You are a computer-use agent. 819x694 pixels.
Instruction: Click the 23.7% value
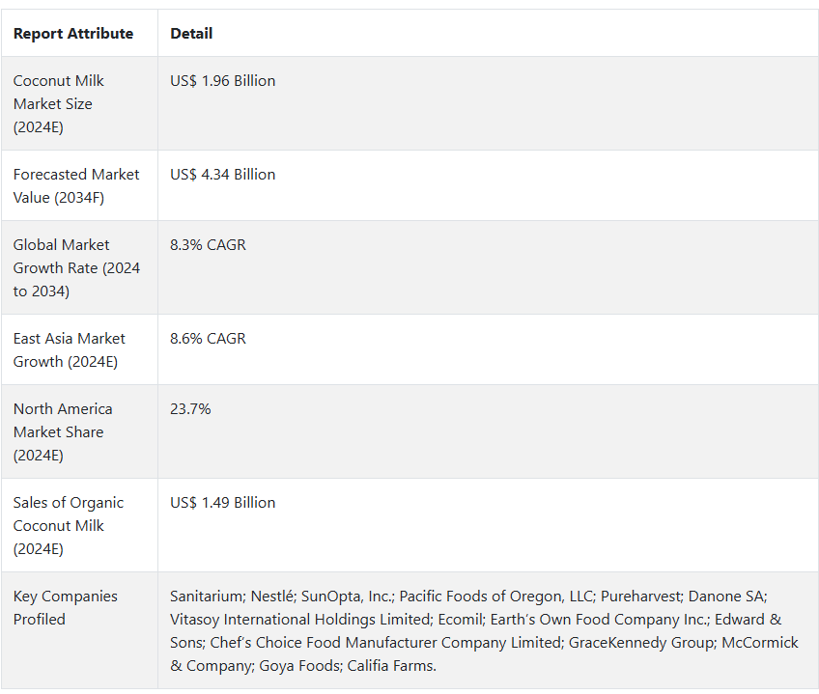point(190,409)
